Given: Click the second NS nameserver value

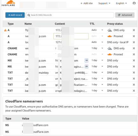Looking at the screenshot, I should [x=35, y=132].
